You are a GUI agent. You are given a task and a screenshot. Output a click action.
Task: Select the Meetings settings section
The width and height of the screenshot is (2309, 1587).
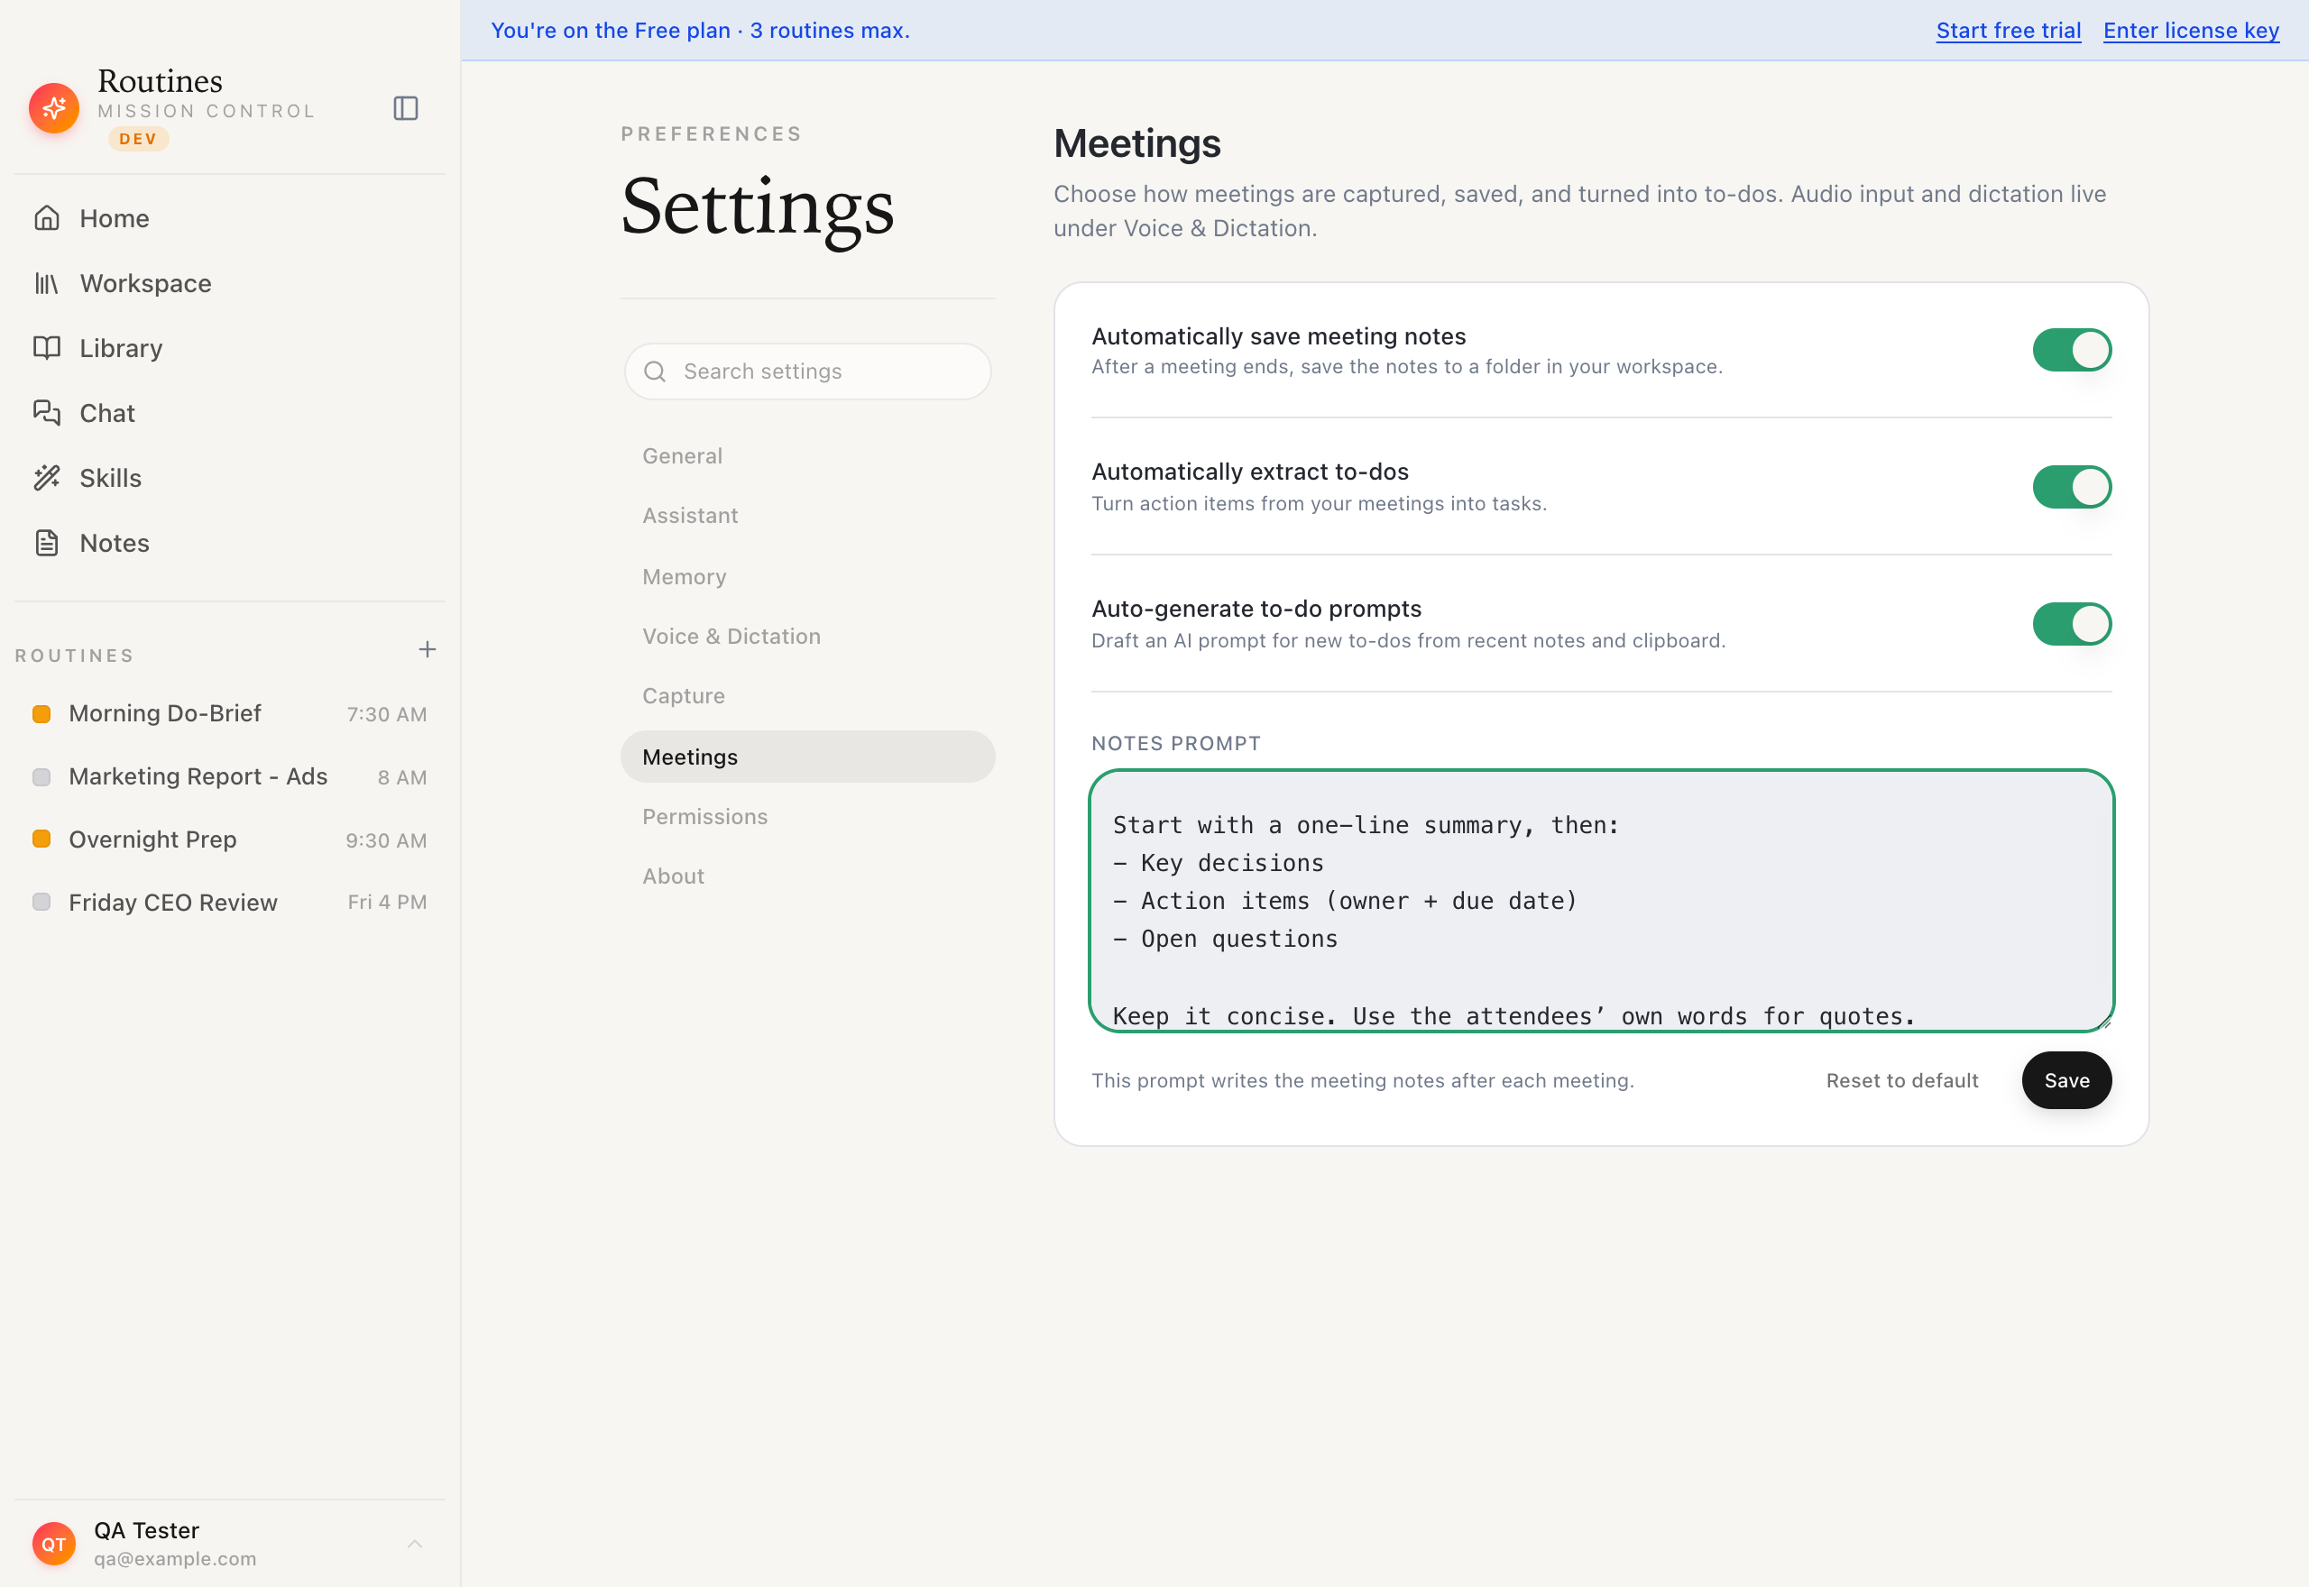tap(807, 757)
